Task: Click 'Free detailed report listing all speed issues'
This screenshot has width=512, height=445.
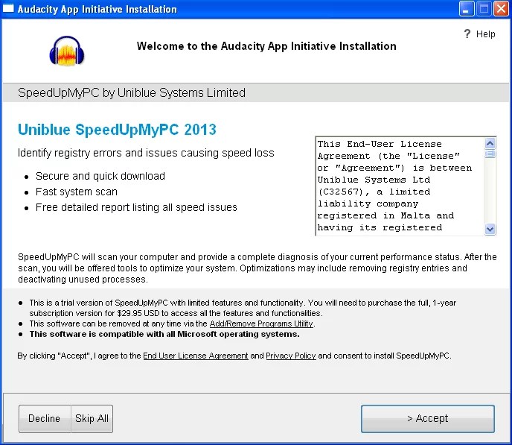Action: click(x=136, y=207)
